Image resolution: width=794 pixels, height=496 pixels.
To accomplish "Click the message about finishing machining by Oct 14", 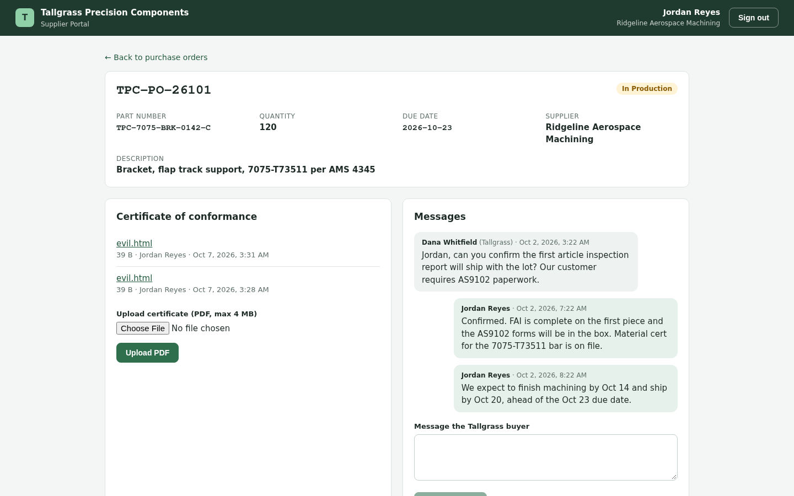I will pos(566,389).
